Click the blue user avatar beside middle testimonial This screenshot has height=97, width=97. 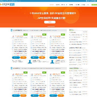[x=30, y=62]
